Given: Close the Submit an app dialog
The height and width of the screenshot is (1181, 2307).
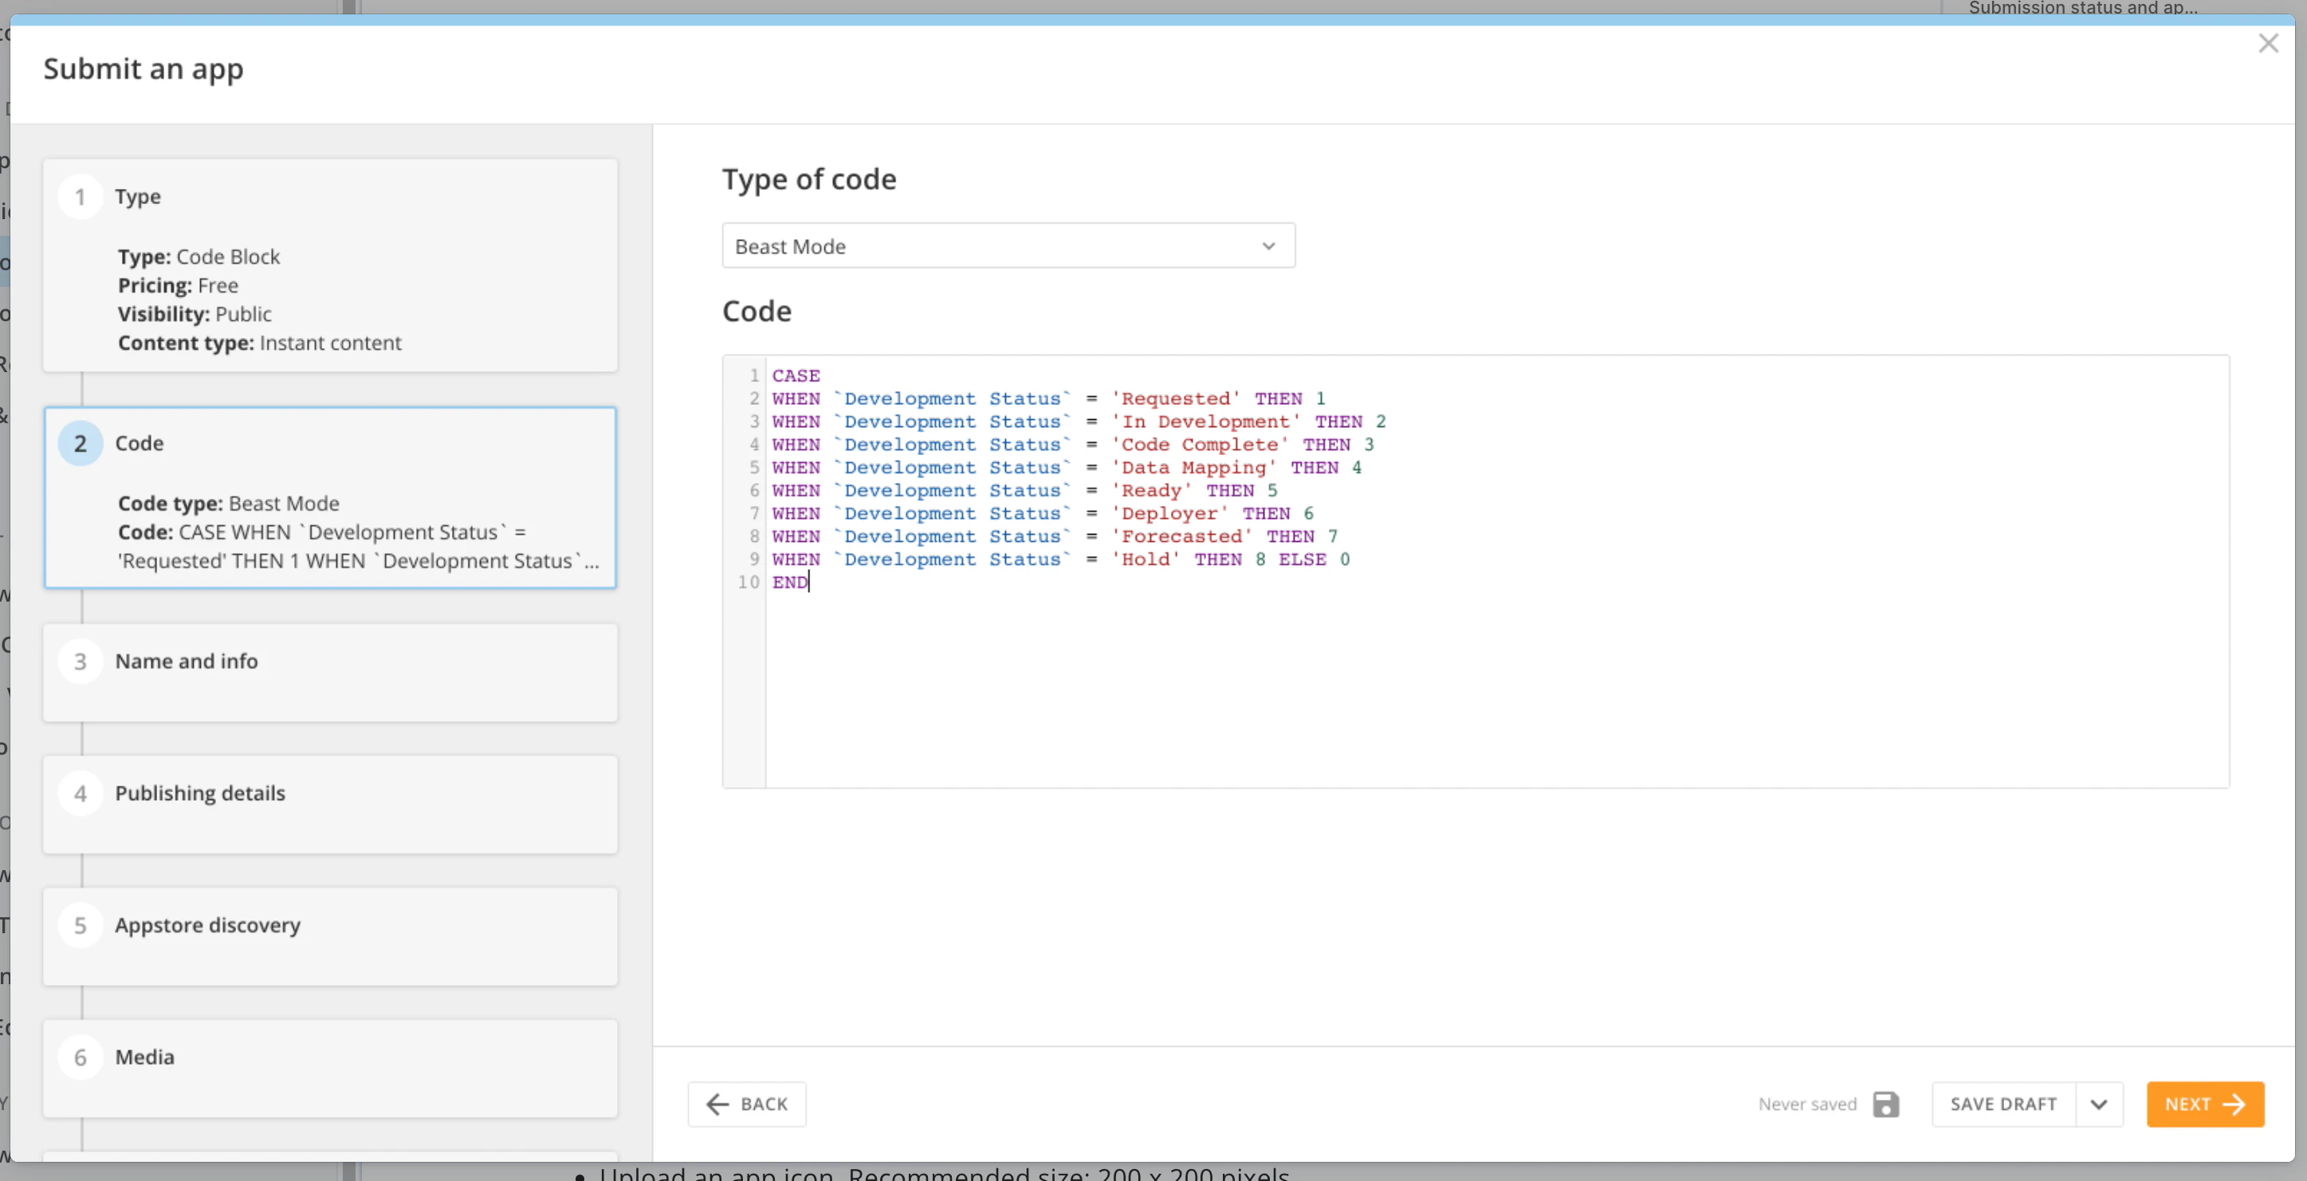Looking at the screenshot, I should click(2268, 43).
